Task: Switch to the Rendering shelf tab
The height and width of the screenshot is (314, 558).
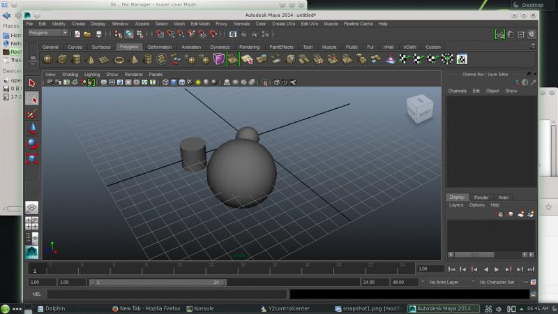Action: [x=249, y=47]
